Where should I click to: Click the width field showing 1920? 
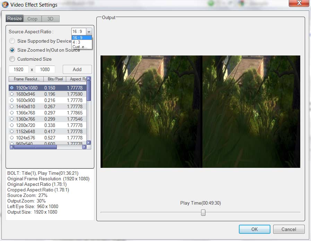pos(19,69)
